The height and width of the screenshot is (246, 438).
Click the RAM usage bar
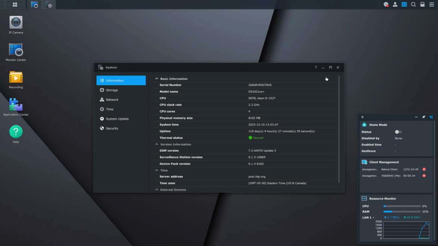coord(402,212)
